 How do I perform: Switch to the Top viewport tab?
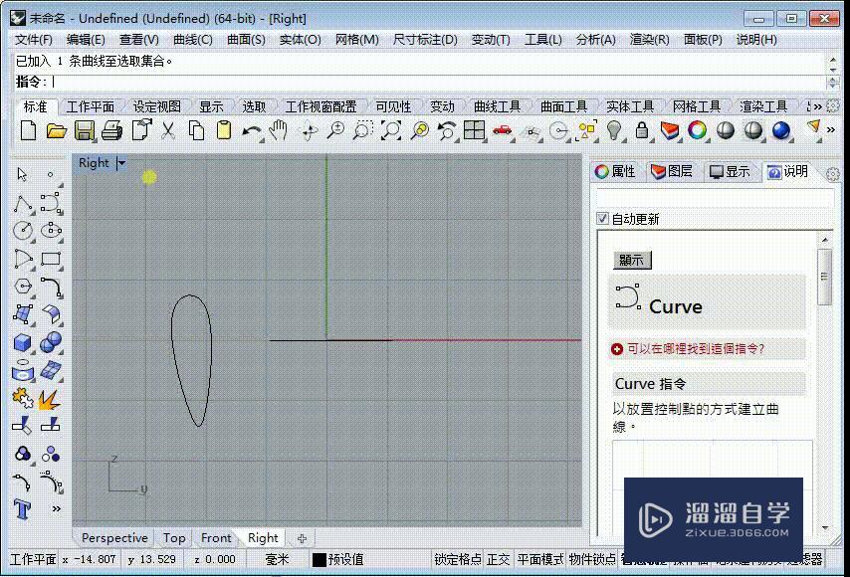pos(174,538)
